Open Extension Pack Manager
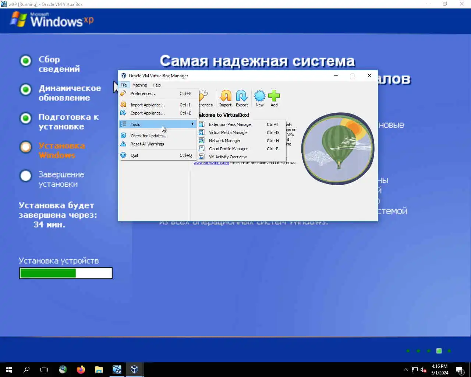The image size is (471, 377). (241, 124)
